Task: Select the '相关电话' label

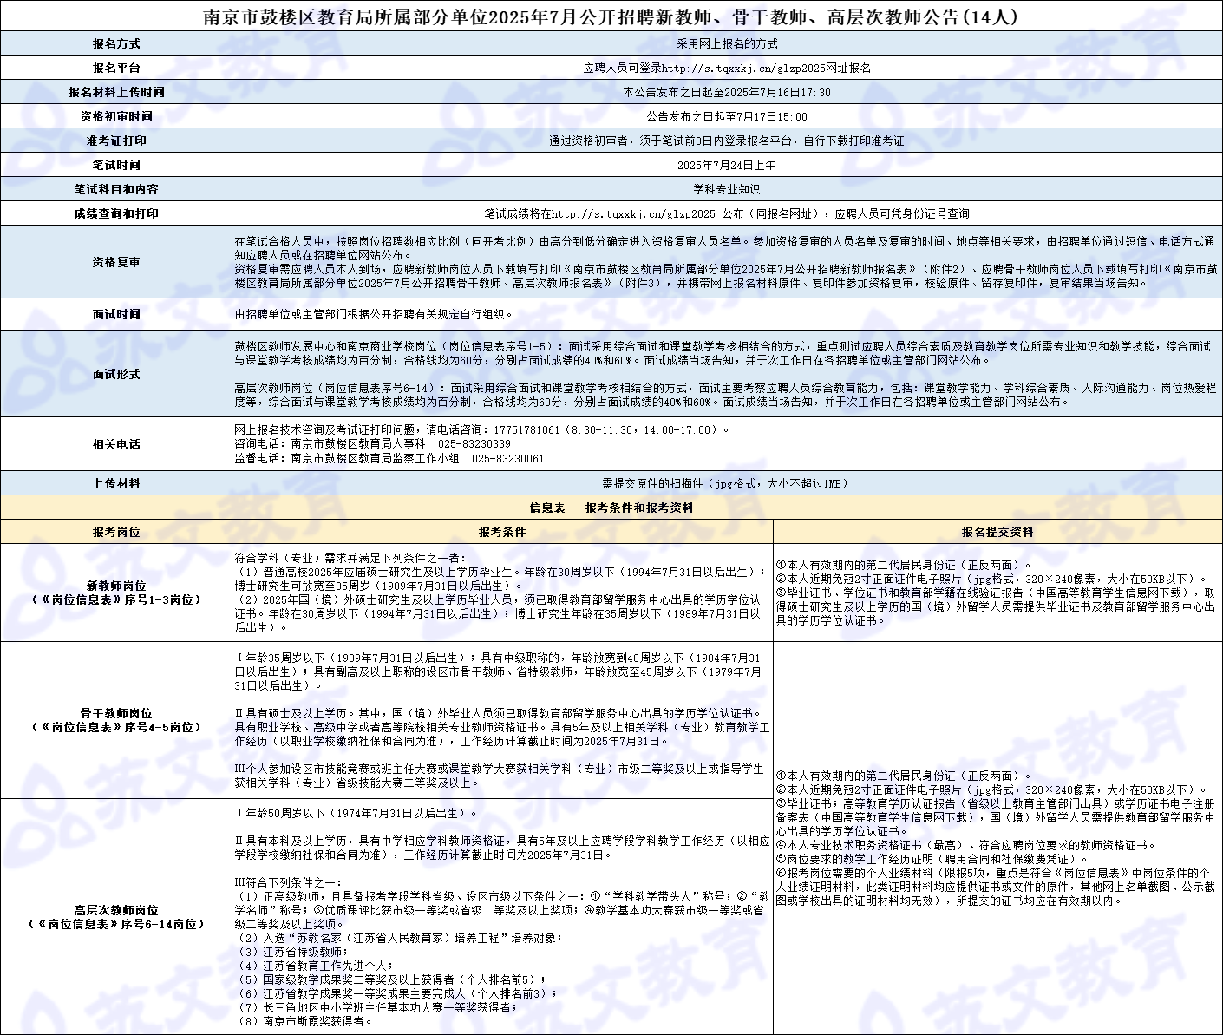Action: point(116,444)
